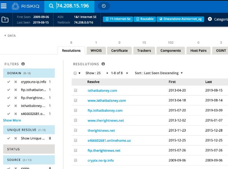Screen dimensions: 228x169
Task: Open the www.isthatbaloney.com resolve link
Action: (x=107, y=101)
